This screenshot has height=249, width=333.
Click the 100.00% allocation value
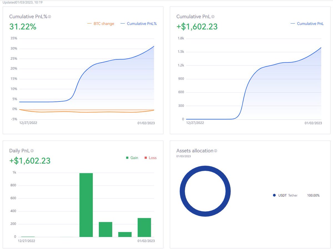pyautogui.click(x=313, y=195)
